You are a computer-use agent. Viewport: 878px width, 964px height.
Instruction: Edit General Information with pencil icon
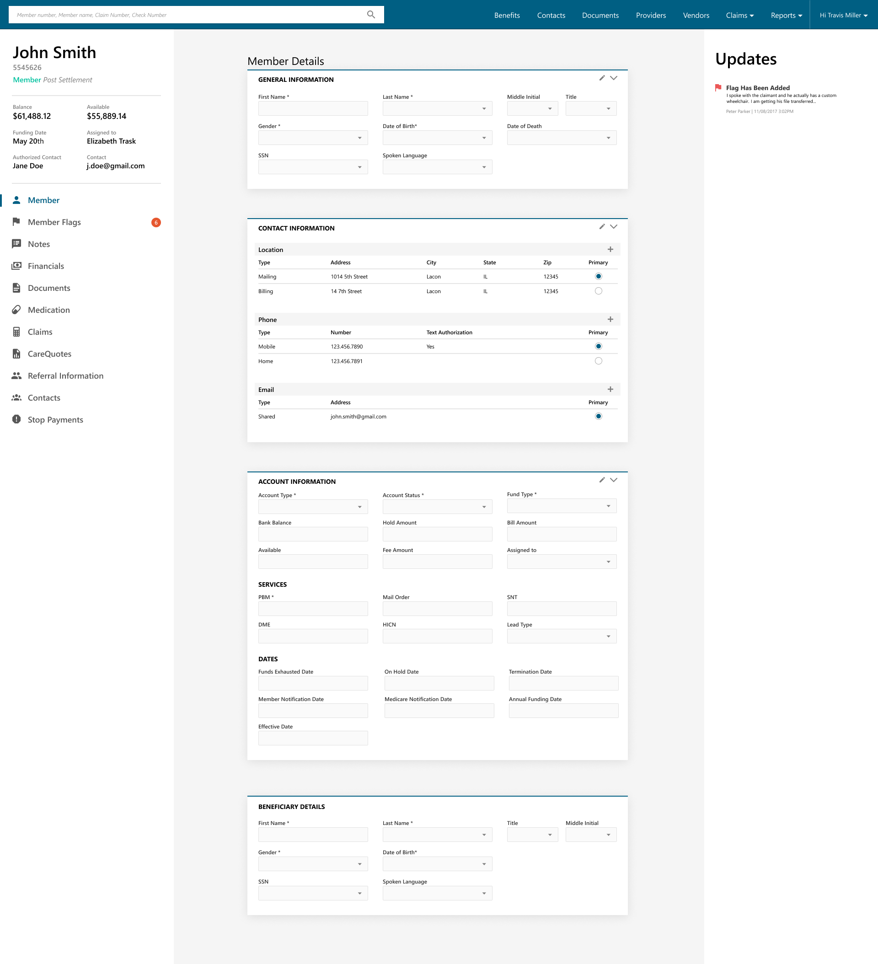602,78
